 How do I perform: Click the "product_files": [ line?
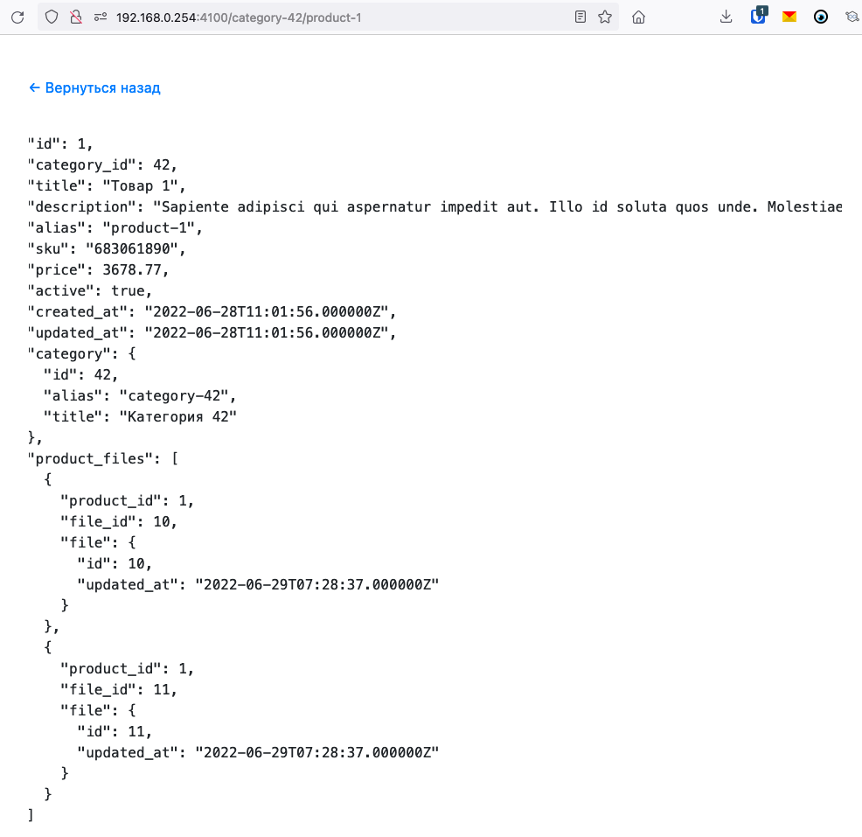[102, 458]
